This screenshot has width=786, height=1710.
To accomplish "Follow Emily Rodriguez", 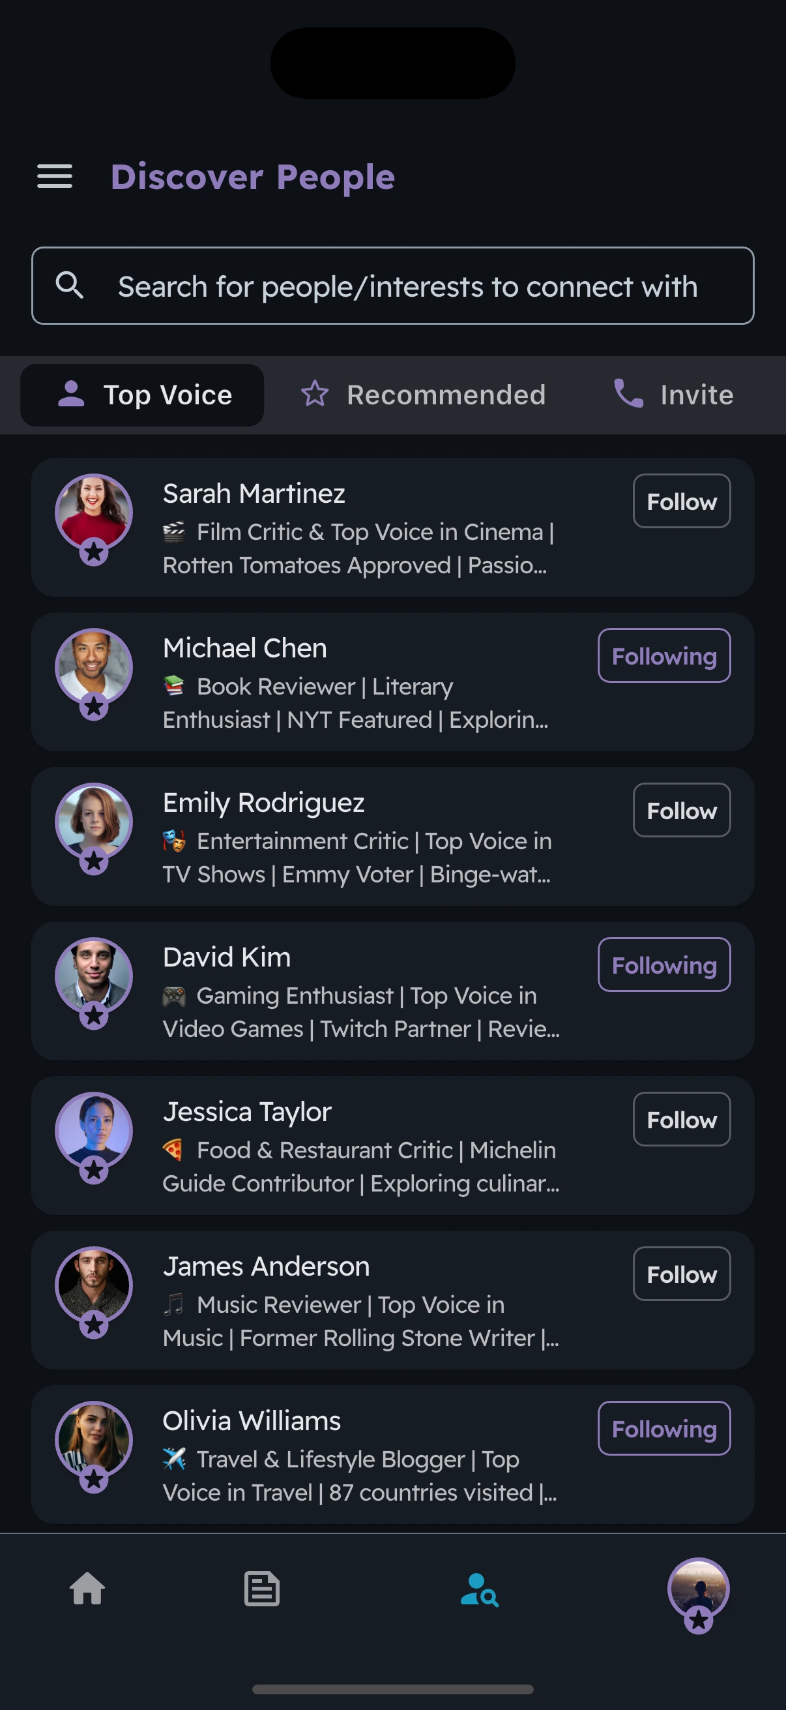I will 681,811.
